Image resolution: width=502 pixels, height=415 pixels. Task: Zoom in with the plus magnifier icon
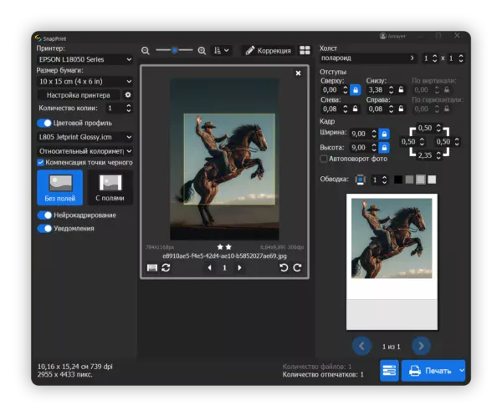202,50
